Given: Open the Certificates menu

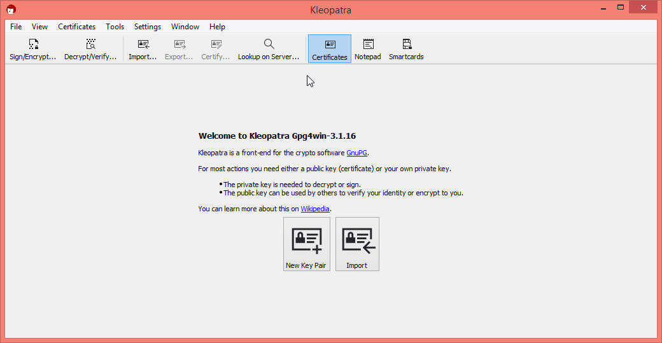Looking at the screenshot, I should point(76,27).
